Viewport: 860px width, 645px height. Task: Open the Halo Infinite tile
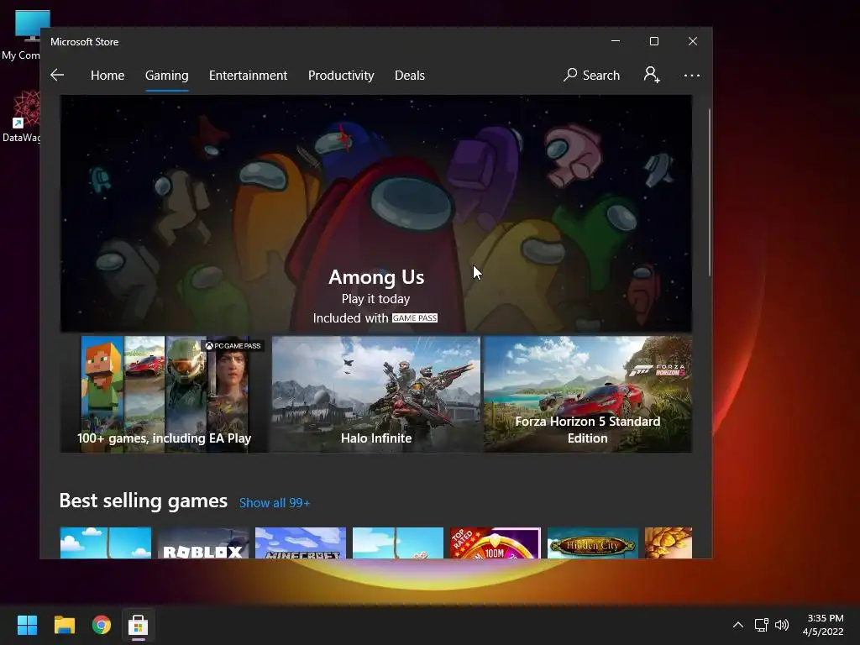376,395
